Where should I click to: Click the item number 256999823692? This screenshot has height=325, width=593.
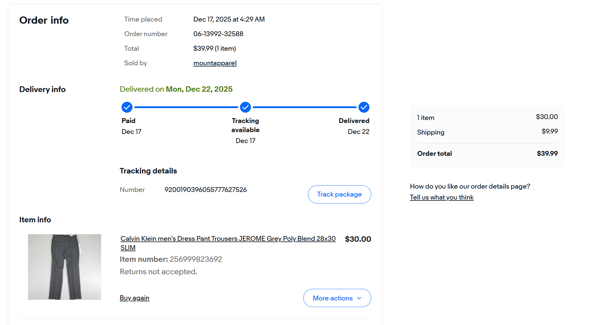[196, 259]
